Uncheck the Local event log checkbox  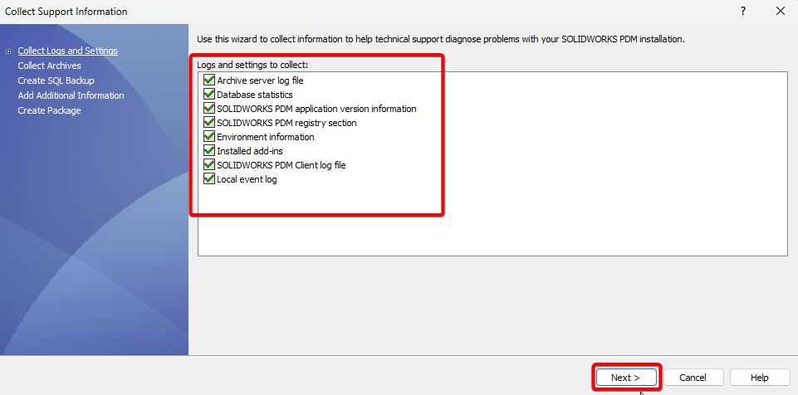[208, 179]
